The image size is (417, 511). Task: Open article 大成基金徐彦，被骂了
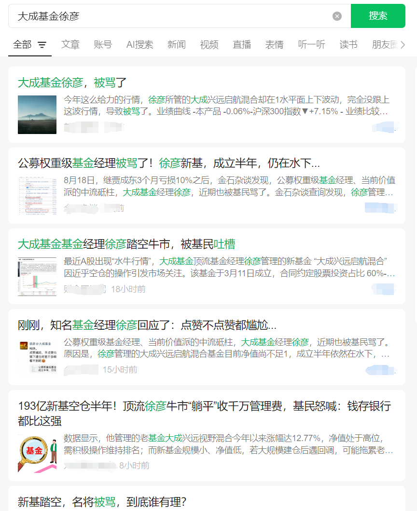click(72, 82)
